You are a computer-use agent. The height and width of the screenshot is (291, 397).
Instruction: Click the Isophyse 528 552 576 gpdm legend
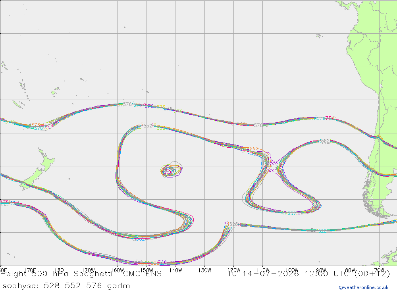65,286
